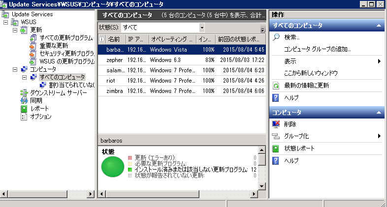Click the 更新 node icon
This screenshot has height=207, width=387.
click(x=24, y=30)
